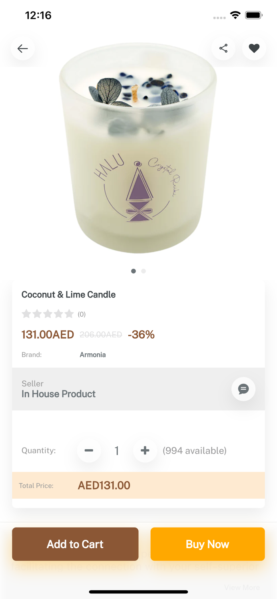The height and width of the screenshot is (599, 277).
Task: Switch to second image page dot
Action: (143, 271)
